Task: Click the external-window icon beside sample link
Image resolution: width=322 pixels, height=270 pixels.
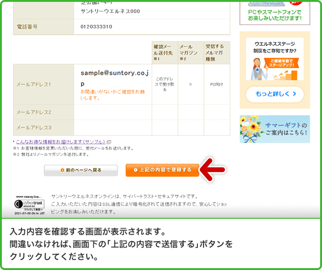Action: pyautogui.click(x=109, y=142)
